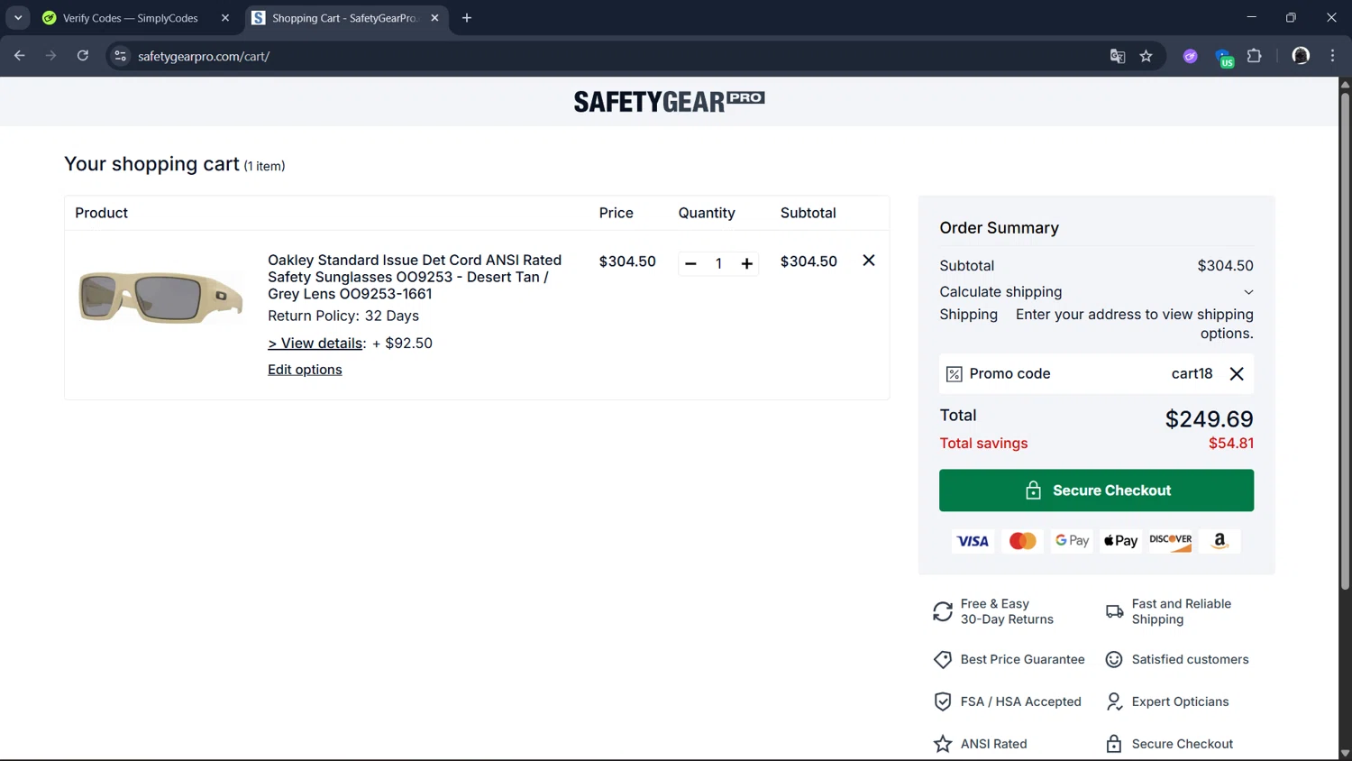Click the page vertical scrollbar

pos(1345,343)
